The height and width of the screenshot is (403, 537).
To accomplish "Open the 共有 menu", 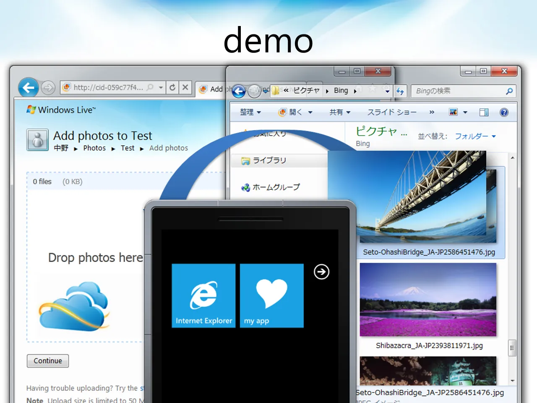I will click(x=340, y=112).
